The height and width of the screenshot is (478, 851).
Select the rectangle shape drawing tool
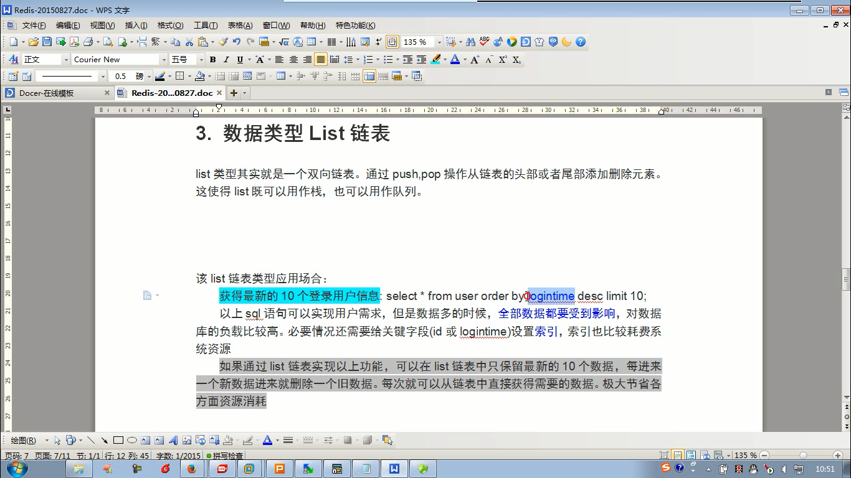pos(118,440)
